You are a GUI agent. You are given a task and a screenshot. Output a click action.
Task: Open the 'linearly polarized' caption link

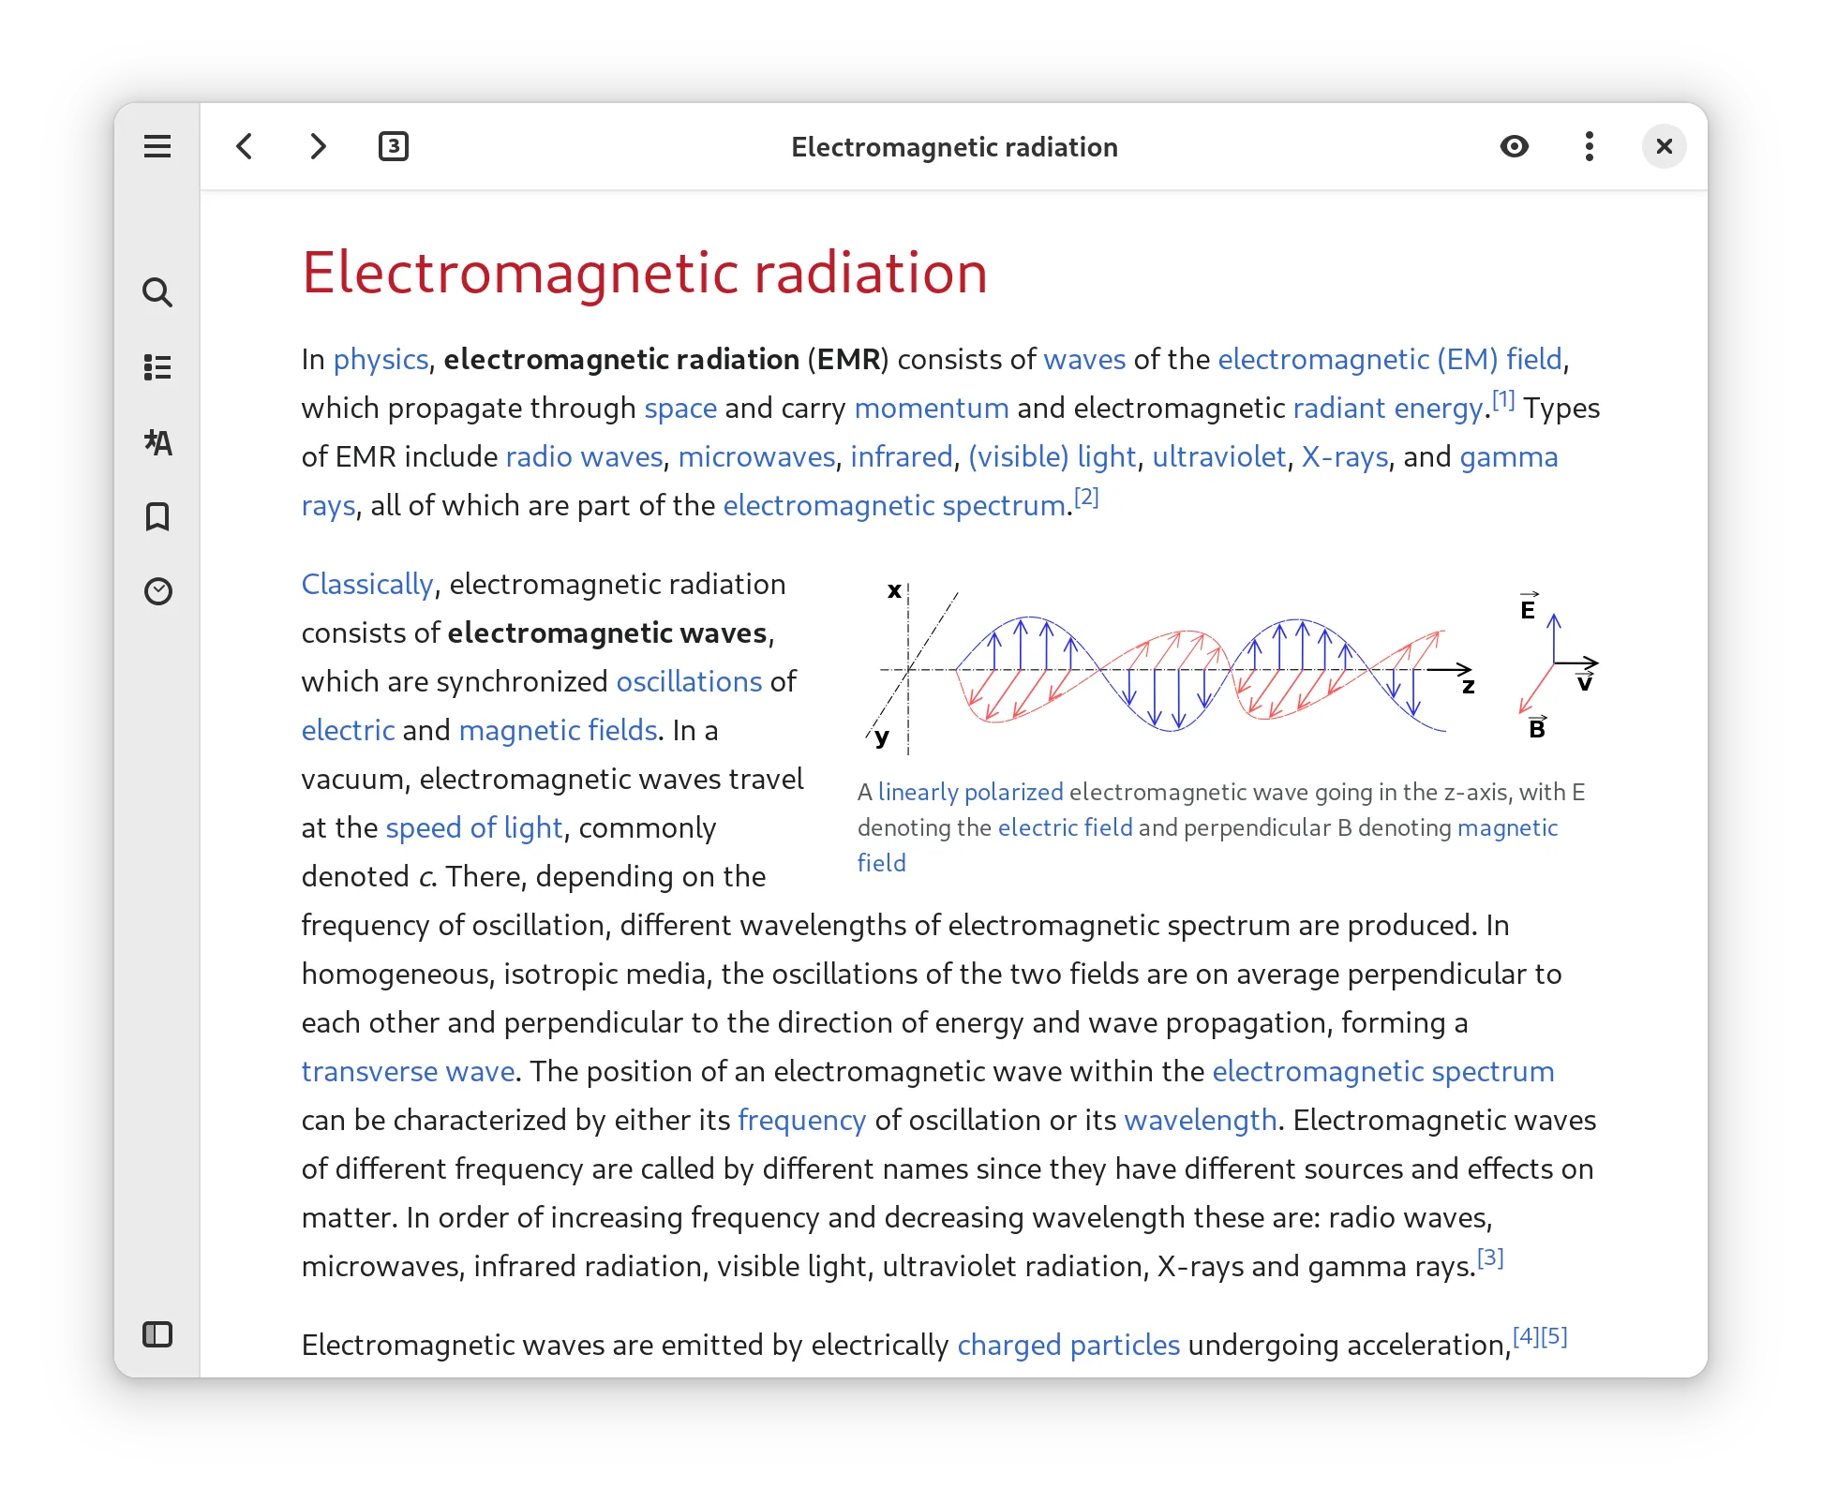[x=970, y=793]
